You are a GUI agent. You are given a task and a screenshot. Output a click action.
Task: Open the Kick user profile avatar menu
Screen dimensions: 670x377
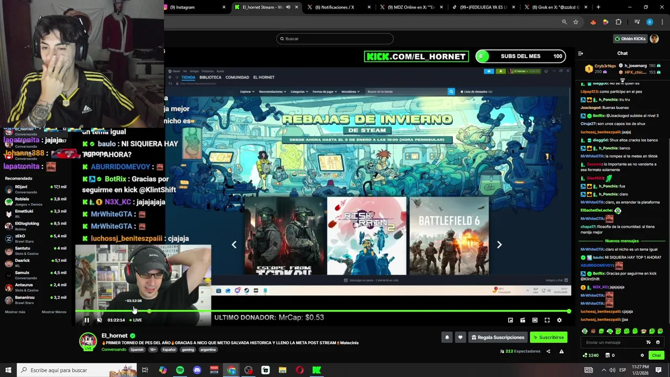654,39
